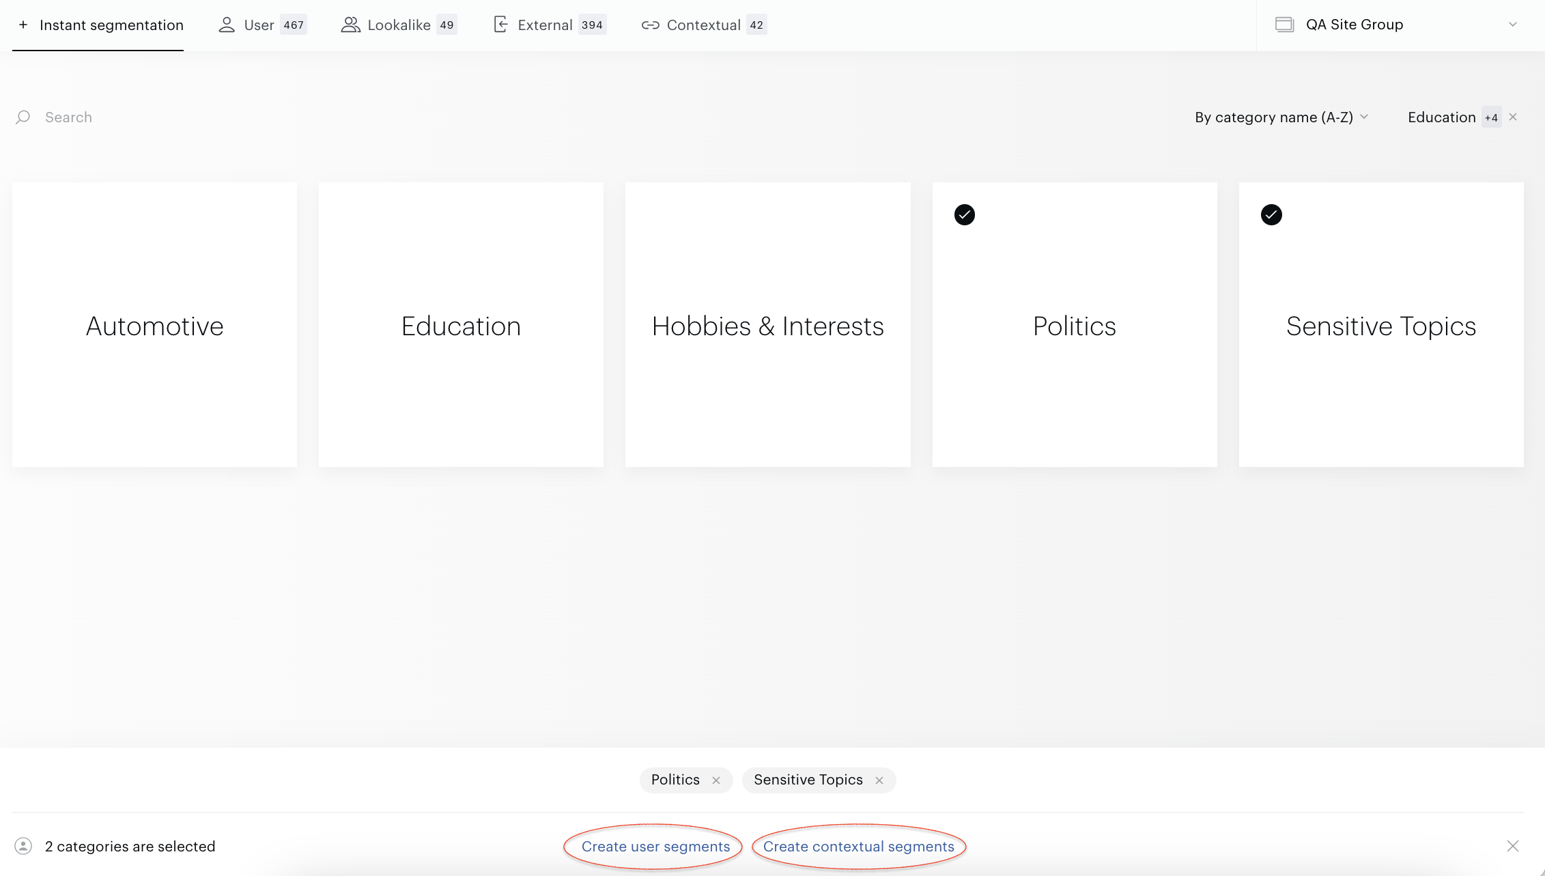Click the site group window icon
Screen dimensions: 1545x876
tap(1285, 25)
